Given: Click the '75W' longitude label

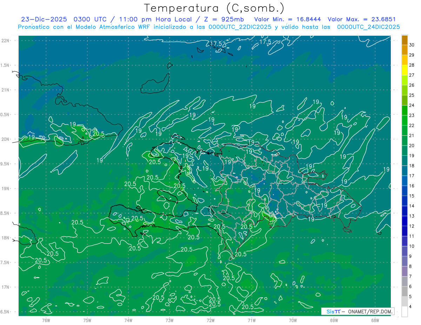Looking at the screenshot, I should pos(87,320).
